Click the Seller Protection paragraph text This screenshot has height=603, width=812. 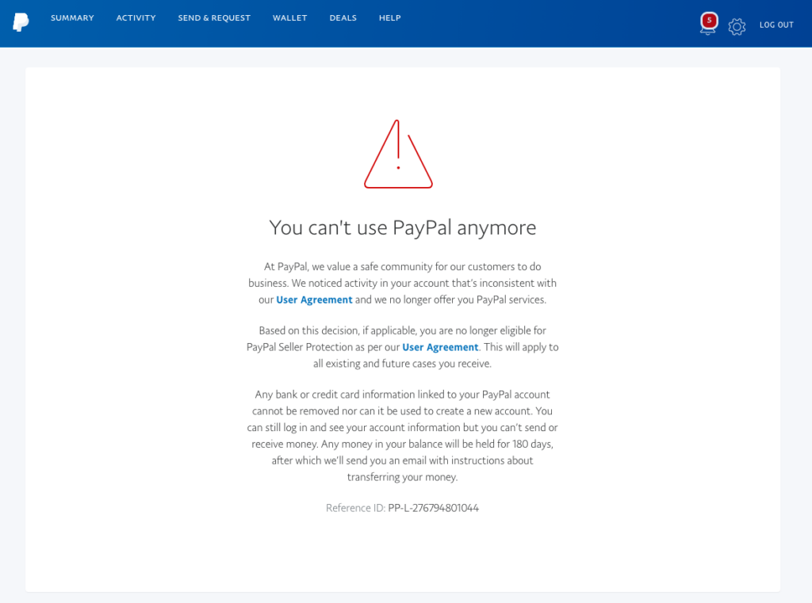pos(402,347)
